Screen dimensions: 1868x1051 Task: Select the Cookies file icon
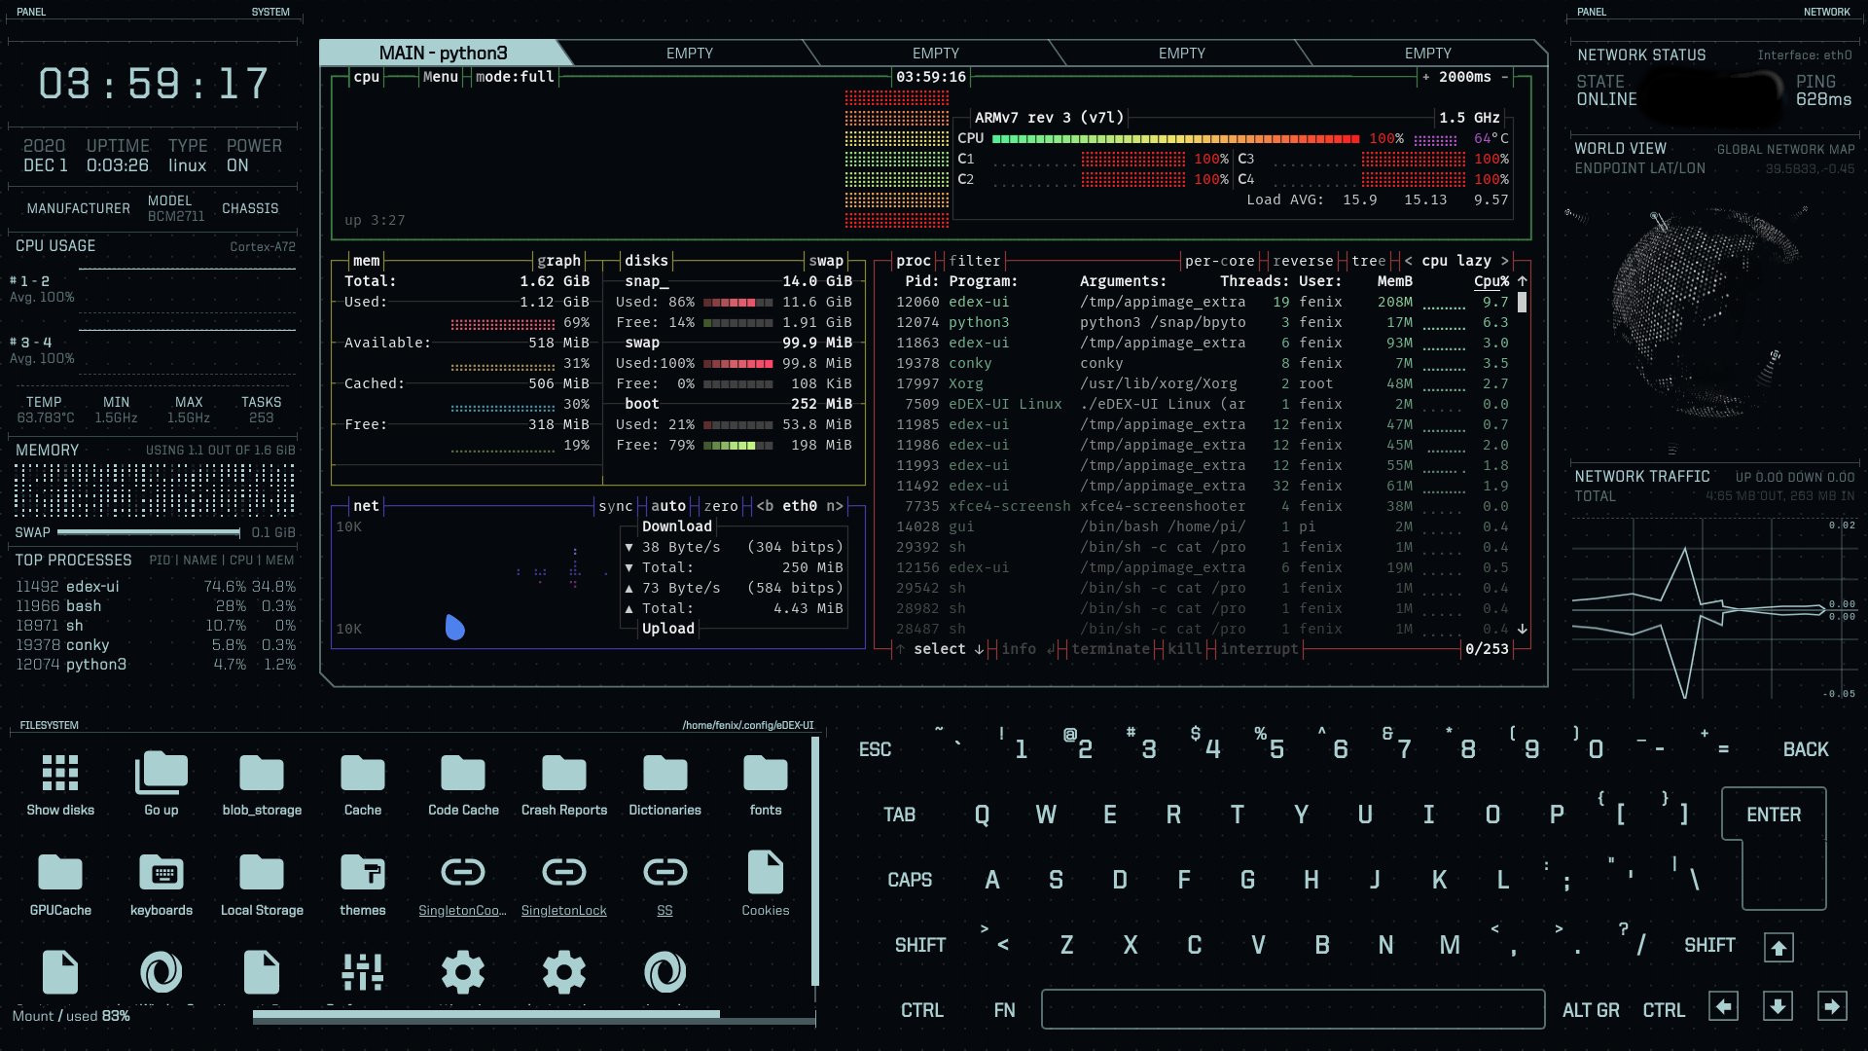click(x=766, y=873)
